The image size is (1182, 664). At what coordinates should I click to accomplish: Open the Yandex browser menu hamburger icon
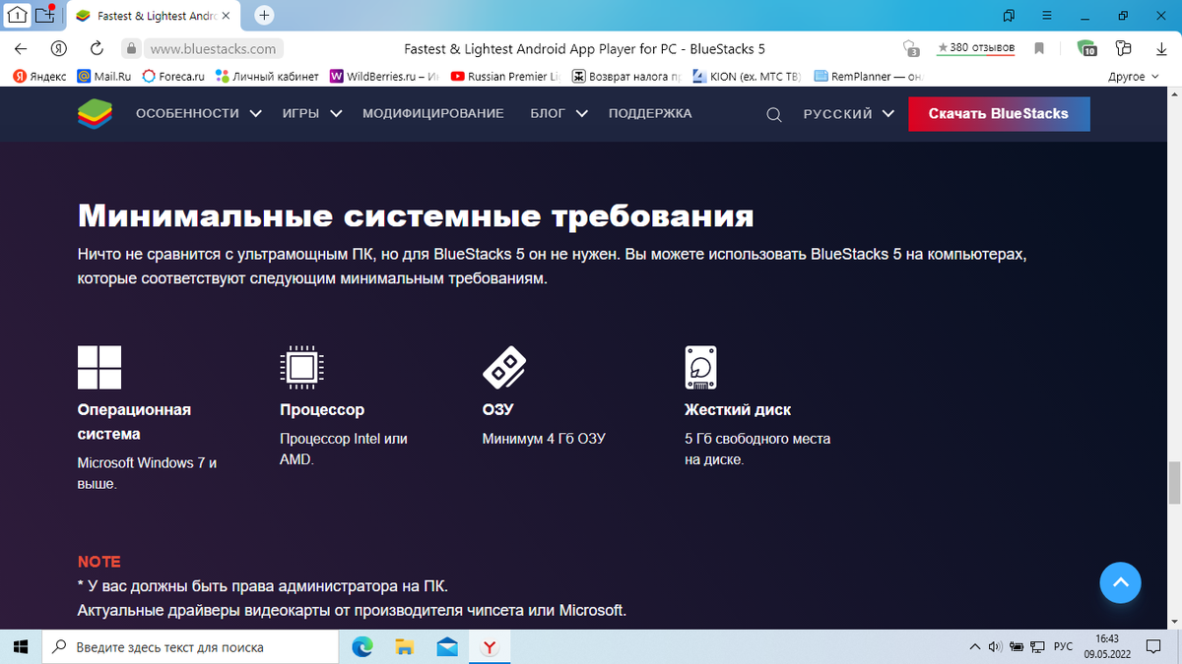1045,16
